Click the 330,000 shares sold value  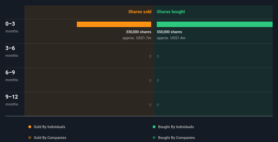click(138, 32)
